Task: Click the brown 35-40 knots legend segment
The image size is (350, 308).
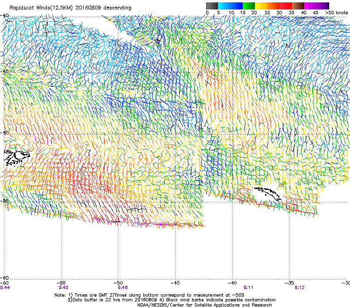Action: coord(298,6)
